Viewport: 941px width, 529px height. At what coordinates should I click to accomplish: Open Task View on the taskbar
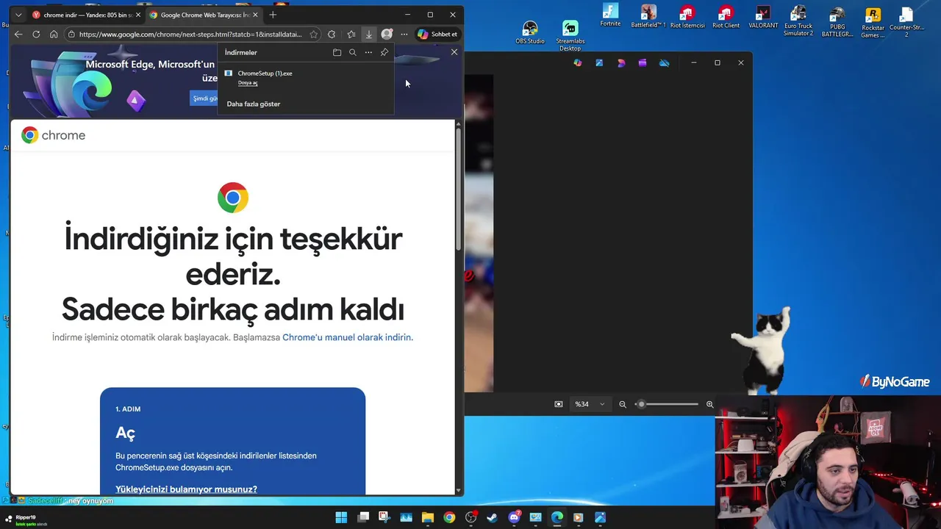pyautogui.click(x=363, y=517)
